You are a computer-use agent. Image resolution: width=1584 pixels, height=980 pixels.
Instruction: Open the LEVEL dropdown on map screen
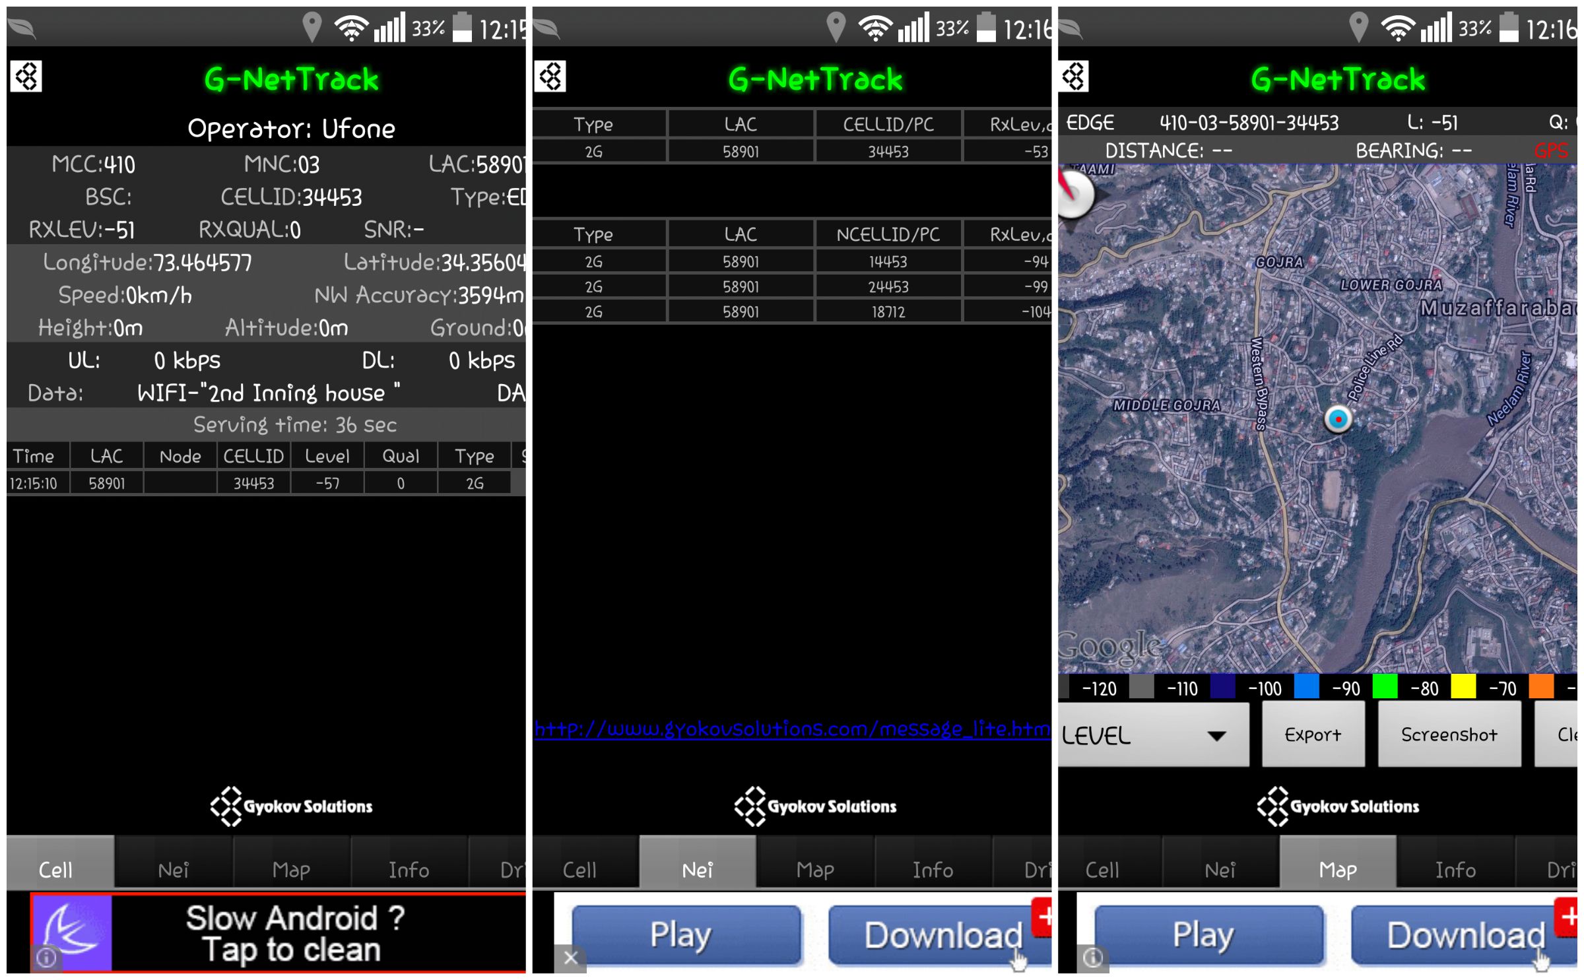point(1154,736)
